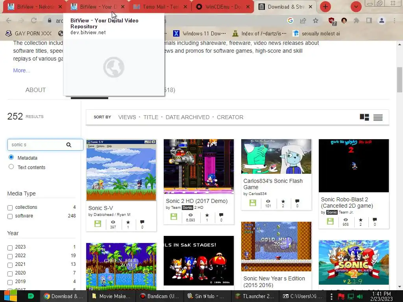Reload the page with the refresh icon
This screenshot has width=403, height=302.
point(34,20)
